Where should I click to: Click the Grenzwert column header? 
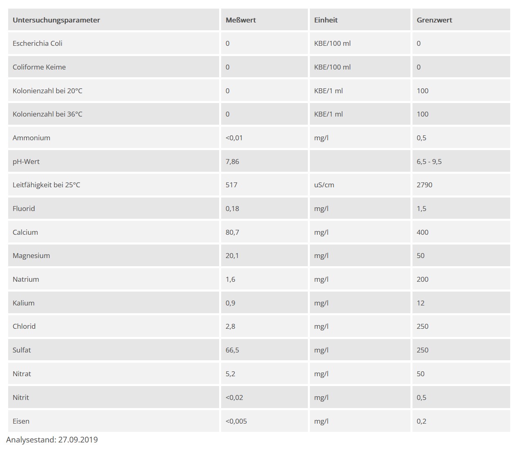(x=434, y=20)
